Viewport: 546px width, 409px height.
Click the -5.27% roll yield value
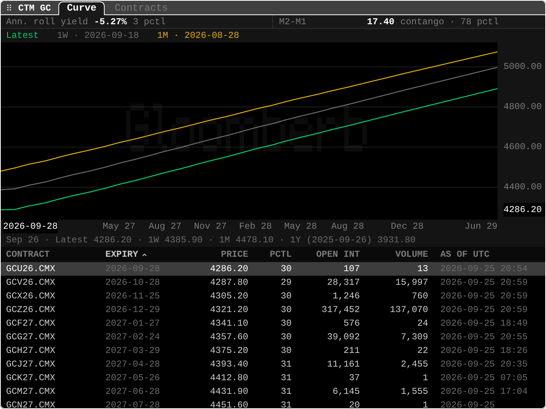coord(111,22)
